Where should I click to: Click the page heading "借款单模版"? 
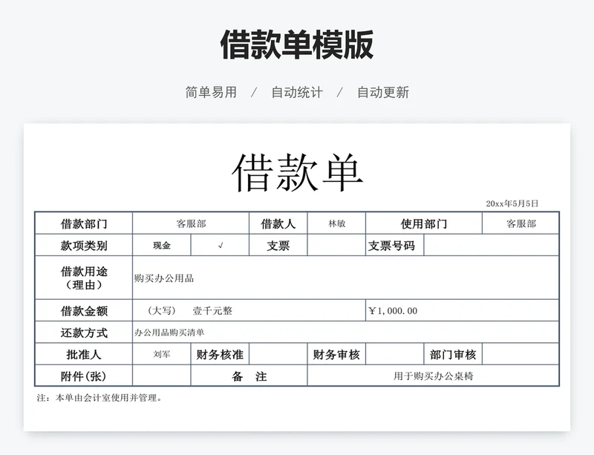click(x=297, y=45)
